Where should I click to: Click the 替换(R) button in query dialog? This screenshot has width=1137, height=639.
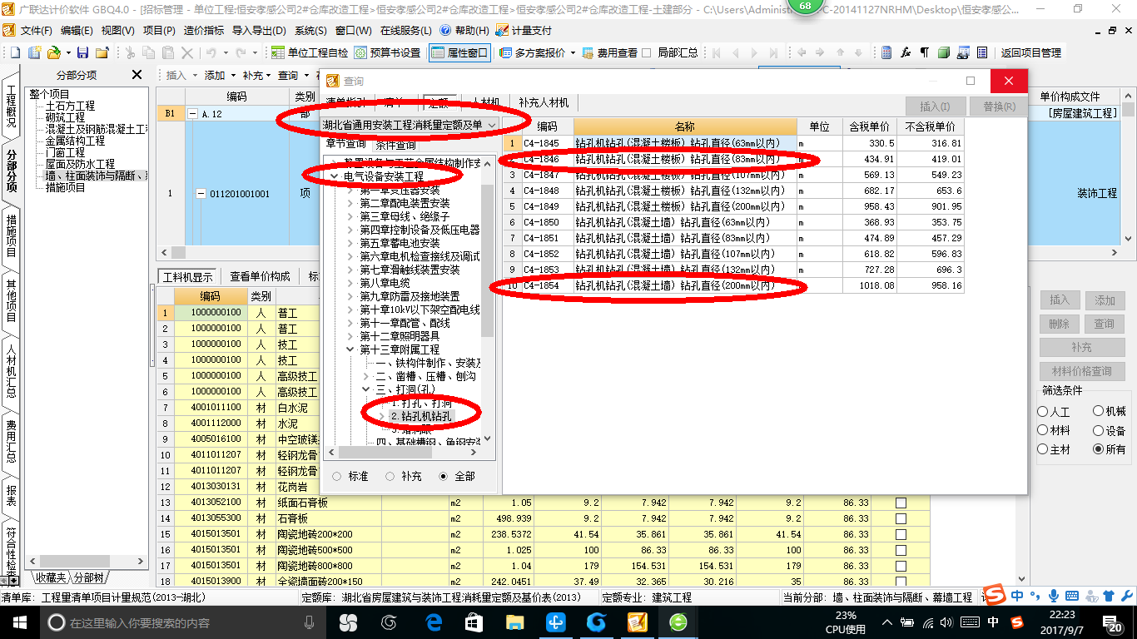(998, 106)
